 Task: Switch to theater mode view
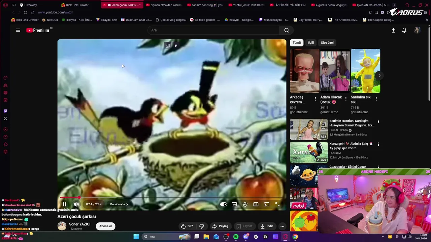point(256,204)
